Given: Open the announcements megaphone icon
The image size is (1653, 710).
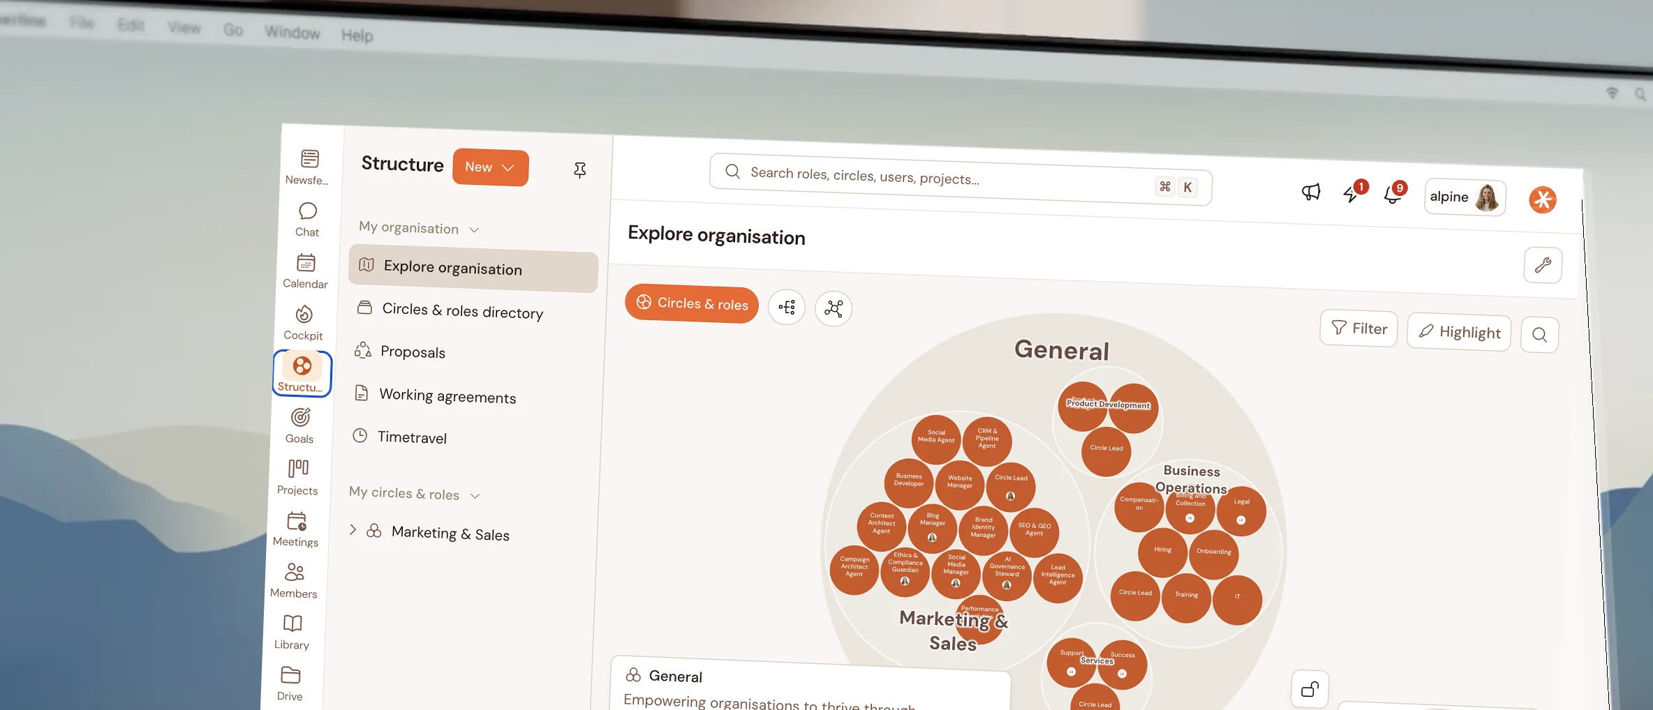Looking at the screenshot, I should pyautogui.click(x=1311, y=192).
